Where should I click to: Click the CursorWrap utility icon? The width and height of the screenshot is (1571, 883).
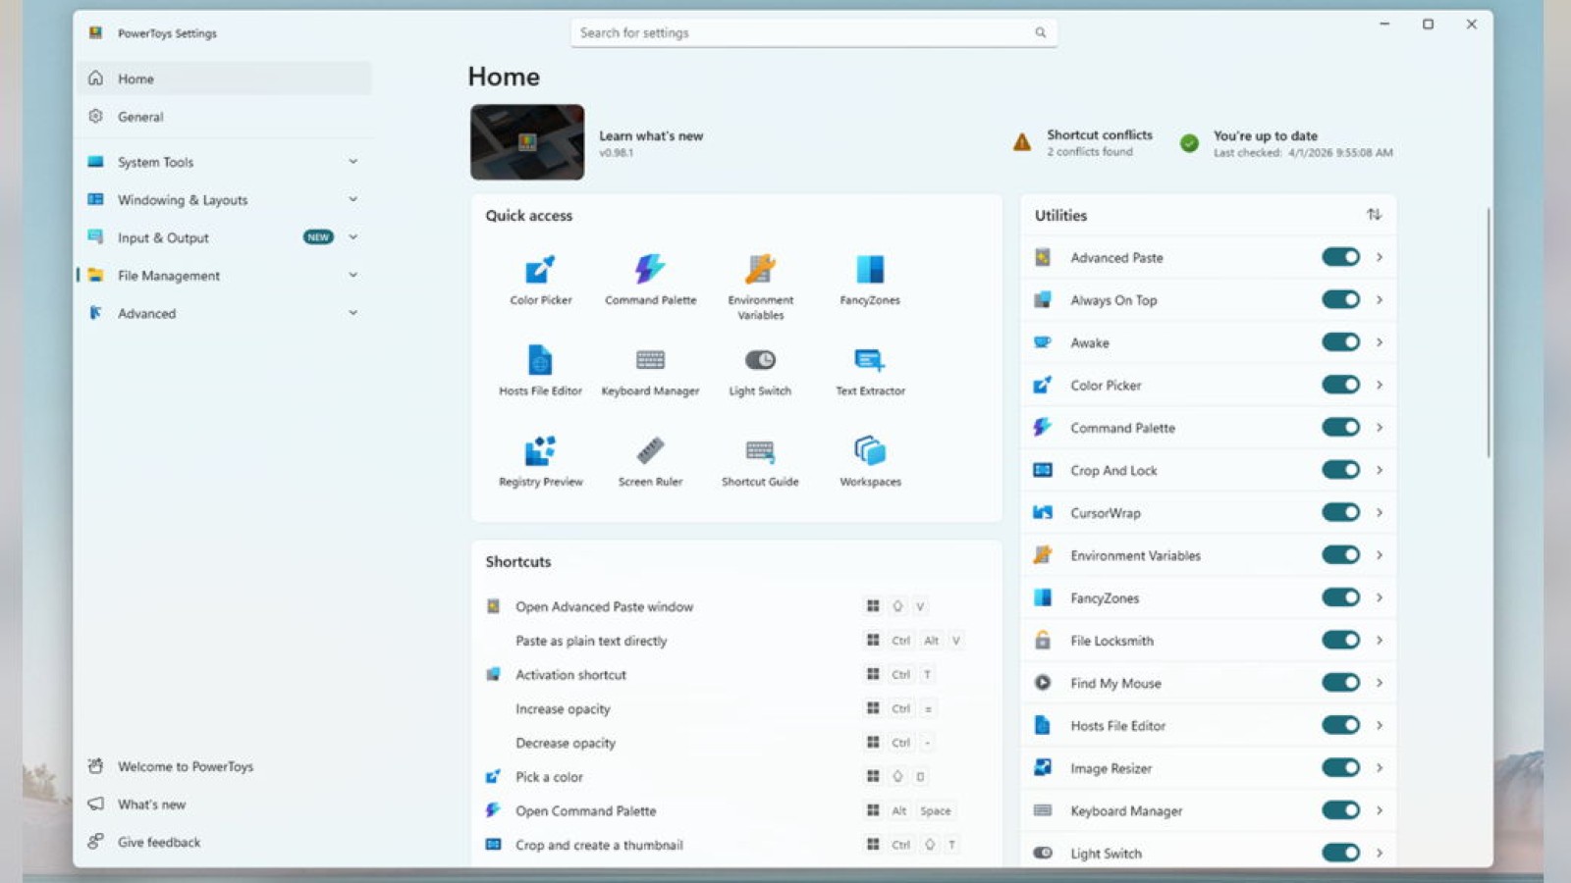click(x=1043, y=512)
